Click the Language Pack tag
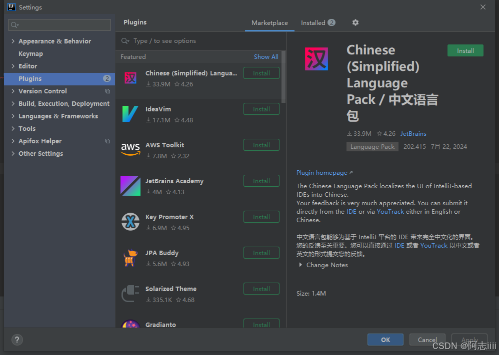Screen dimensions: 499x355 point(372,146)
